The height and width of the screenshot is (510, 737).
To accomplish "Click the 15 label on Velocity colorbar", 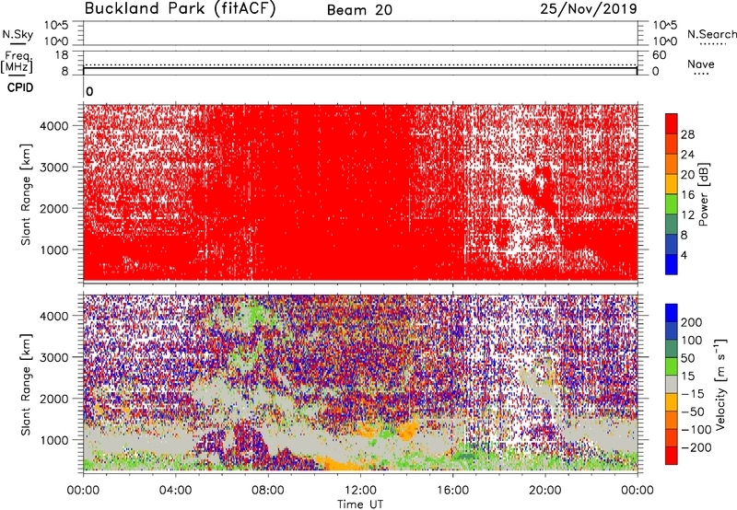I will tap(687, 376).
